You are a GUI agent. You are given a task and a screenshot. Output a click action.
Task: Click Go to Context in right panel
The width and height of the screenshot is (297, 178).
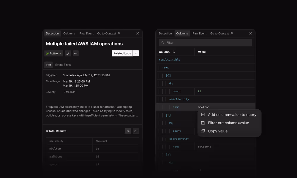(222, 34)
